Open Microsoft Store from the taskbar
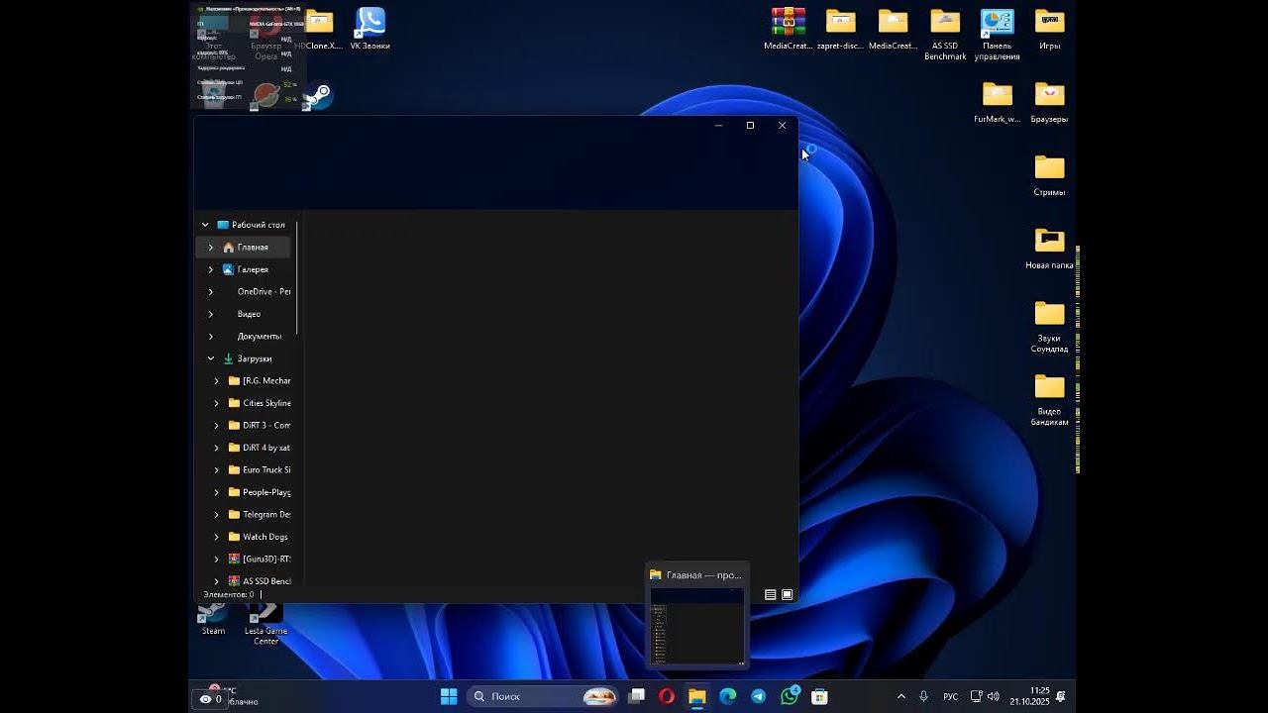The width and height of the screenshot is (1268, 713). point(820,696)
